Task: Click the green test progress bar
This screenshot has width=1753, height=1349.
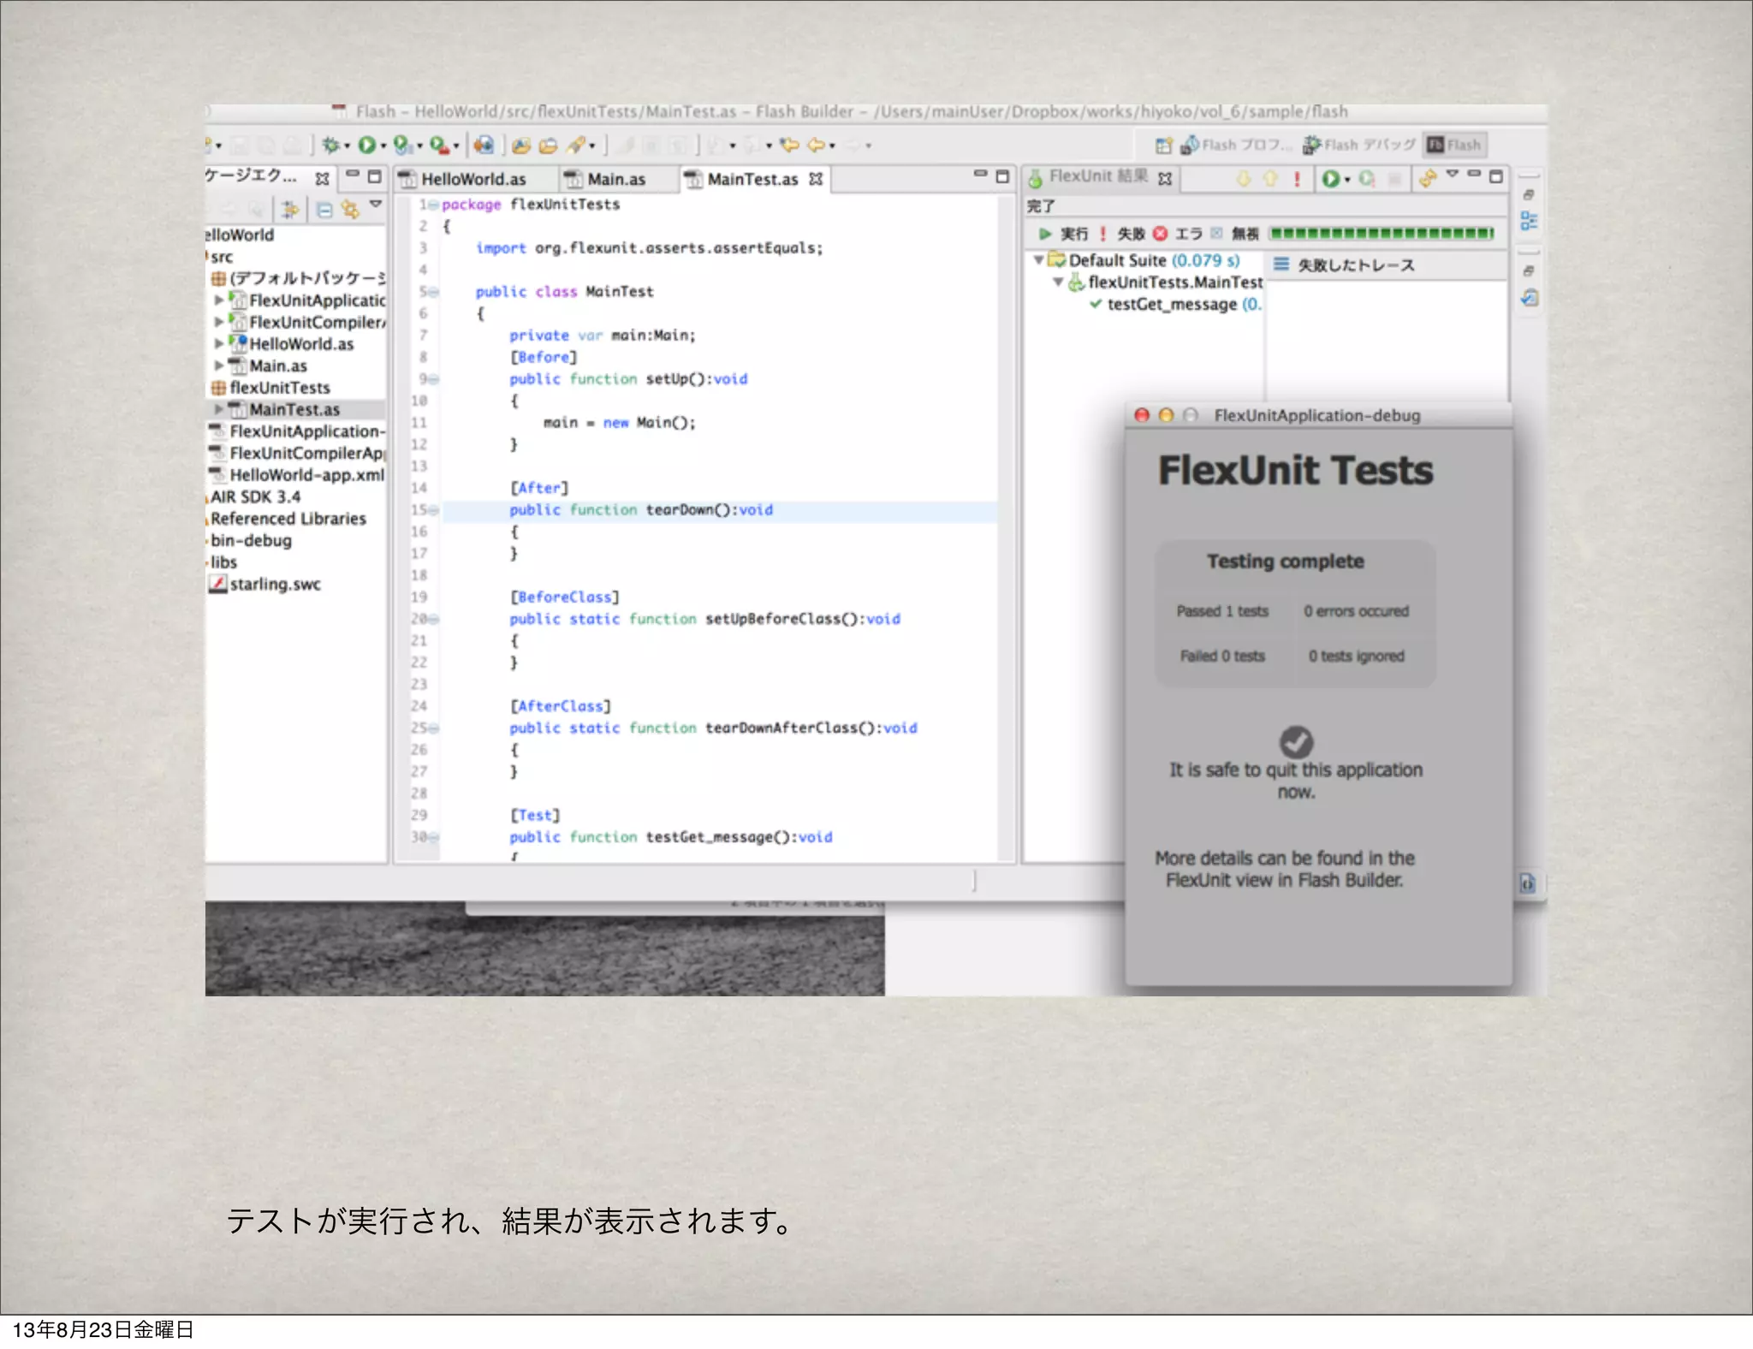Action: click(1382, 234)
